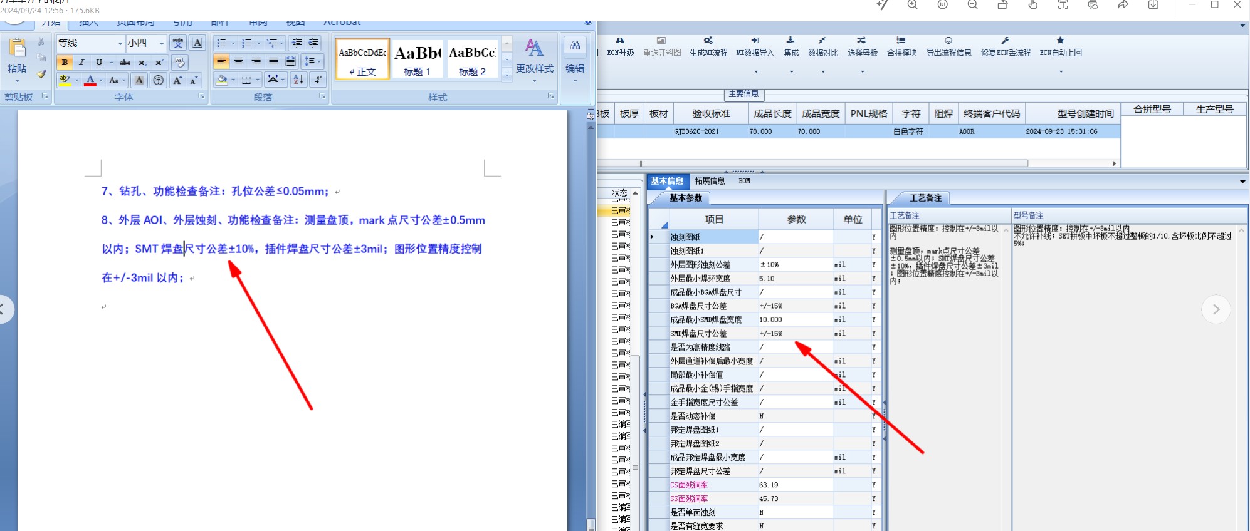Click the character border (A) icon
This screenshot has height=531, width=1250.
click(197, 43)
